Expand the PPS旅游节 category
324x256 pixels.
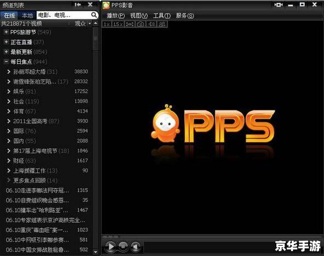pos(6,32)
